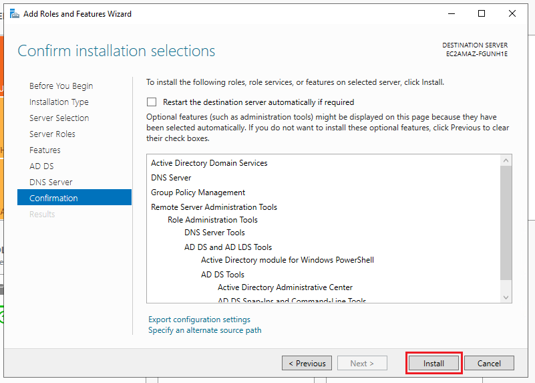
Task: Click the Install button
Action: point(433,363)
